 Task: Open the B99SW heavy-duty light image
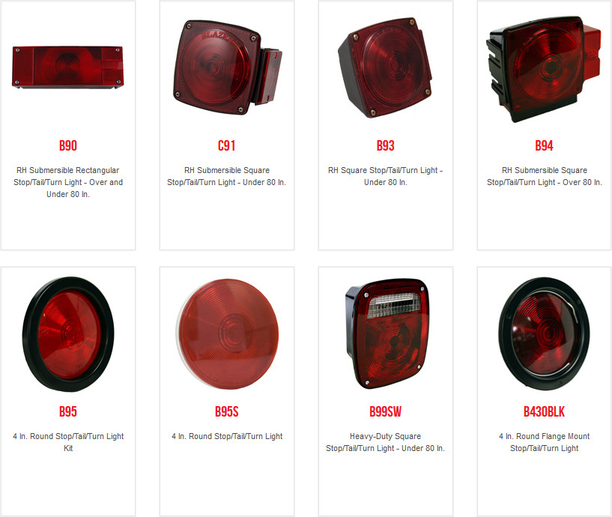(x=387, y=333)
